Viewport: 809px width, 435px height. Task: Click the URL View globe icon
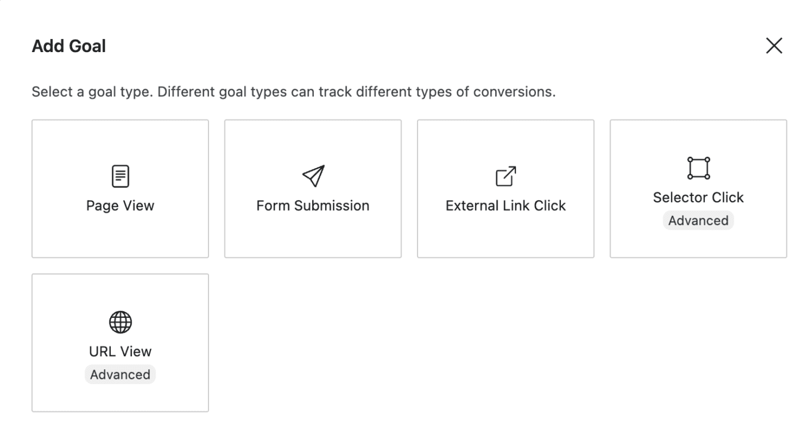pyautogui.click(x=120, y=322)
